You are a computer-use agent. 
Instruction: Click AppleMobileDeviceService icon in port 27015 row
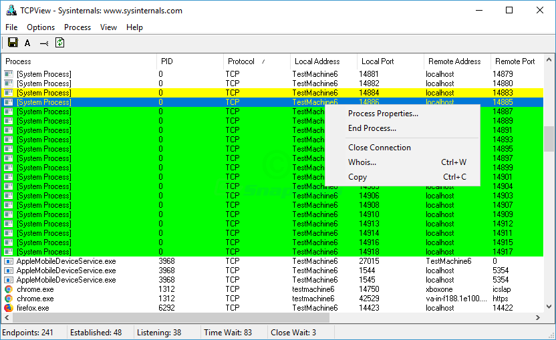[9, 261]
